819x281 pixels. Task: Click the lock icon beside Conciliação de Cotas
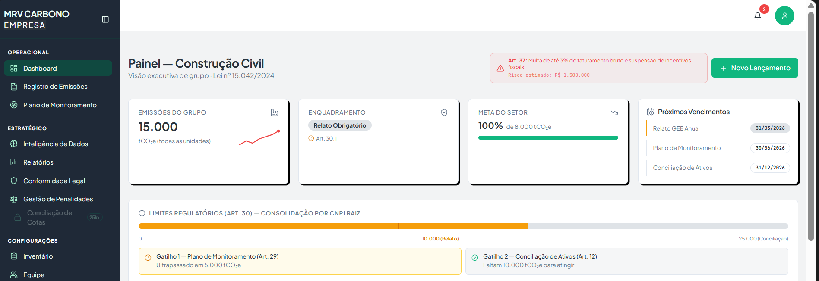pos(18,218)
